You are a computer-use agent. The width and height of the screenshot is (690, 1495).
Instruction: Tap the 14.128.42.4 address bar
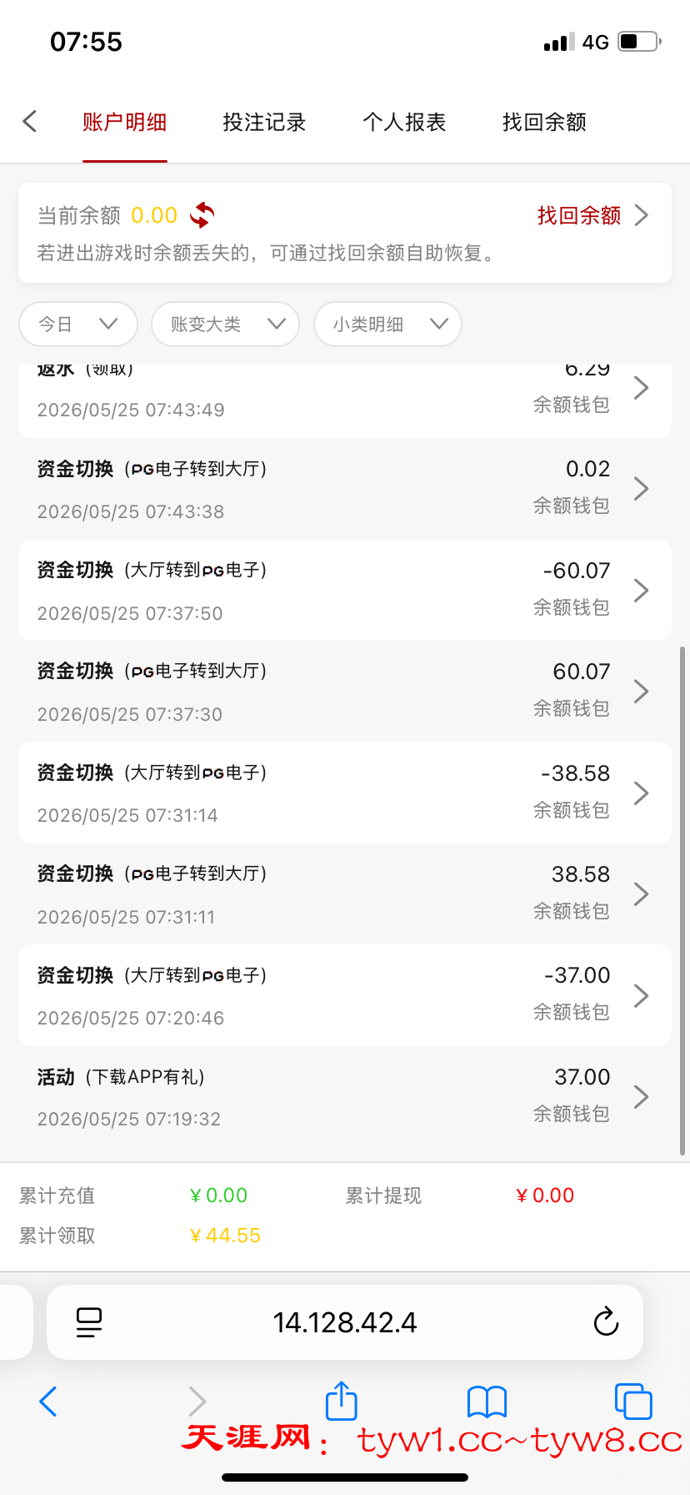tap(345, 1322)
